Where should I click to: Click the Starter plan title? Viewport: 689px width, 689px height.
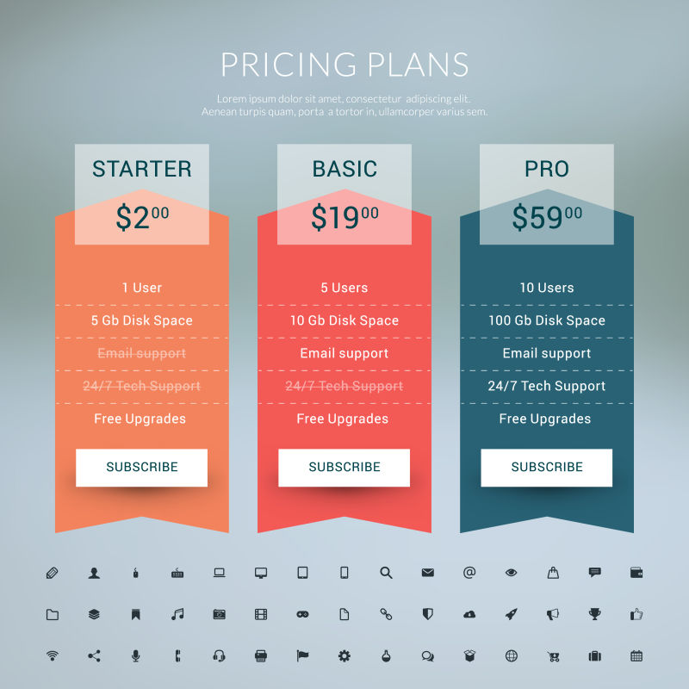[142, 169]
